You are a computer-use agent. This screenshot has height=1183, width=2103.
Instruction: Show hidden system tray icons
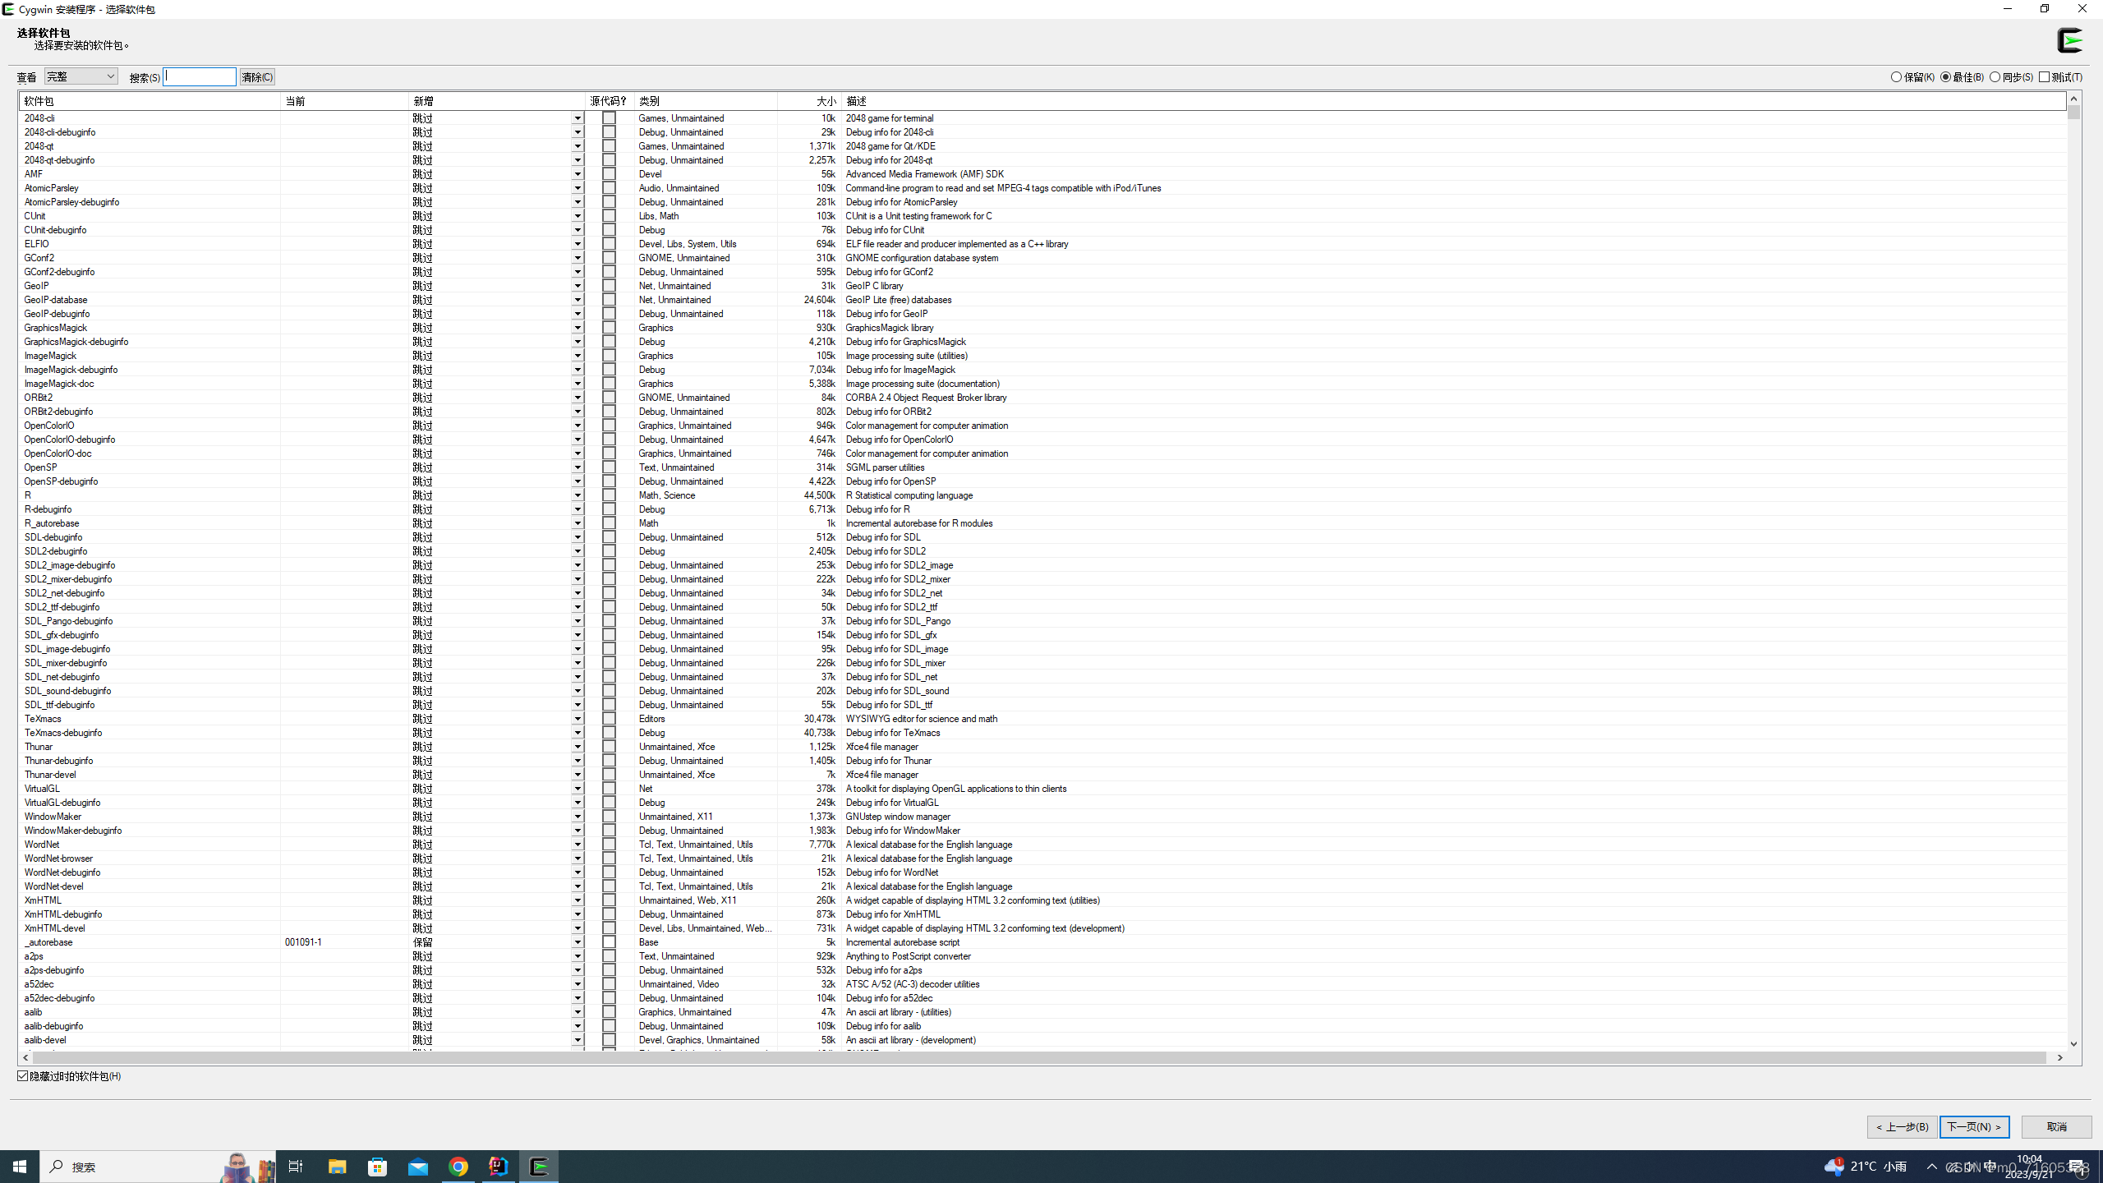(x=1932, y=1167)
